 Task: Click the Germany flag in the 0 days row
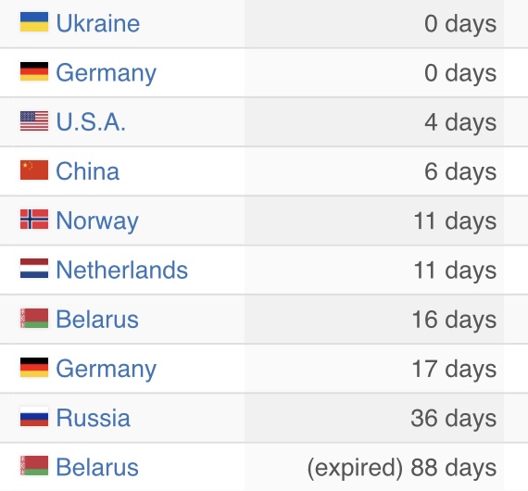click(34, 71)
